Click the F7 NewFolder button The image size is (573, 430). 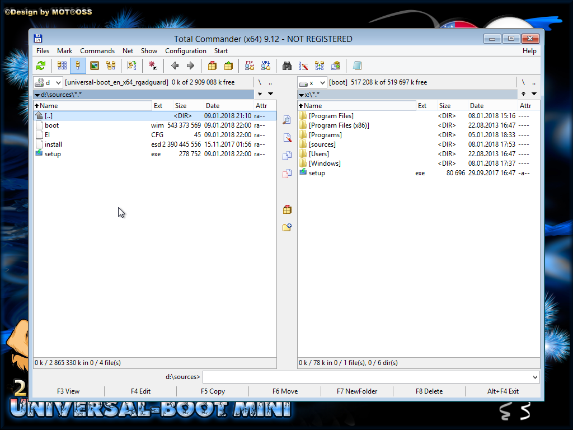point(357,391)
